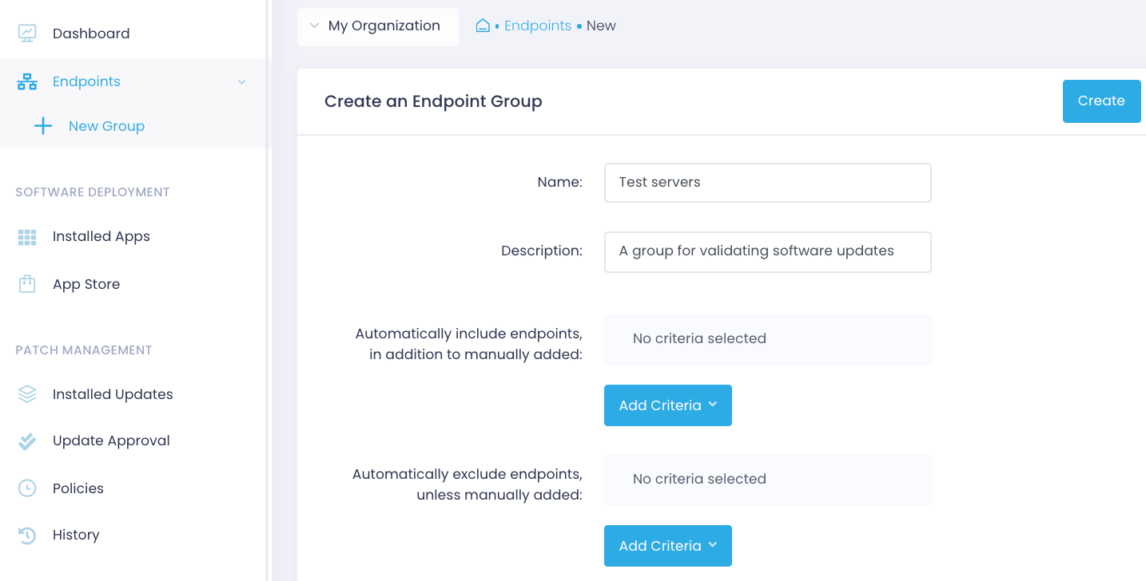Collapse the Endpoints sidebar section chevron
The image size is (1146, 581).
tap(241, 81)
